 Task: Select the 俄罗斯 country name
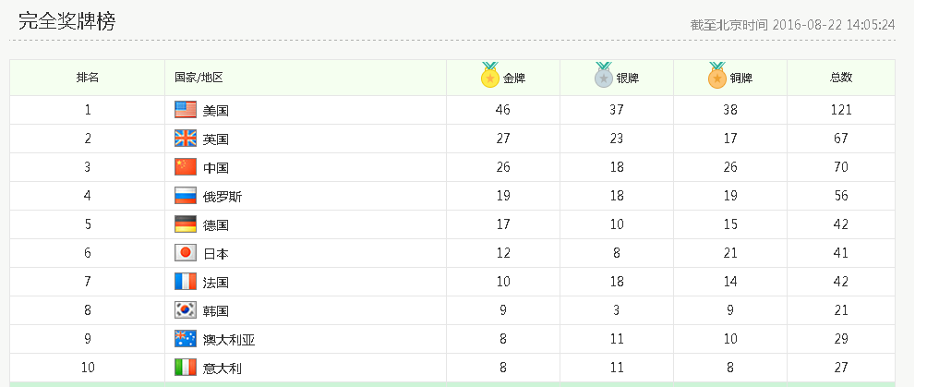(x=223, y=197)
